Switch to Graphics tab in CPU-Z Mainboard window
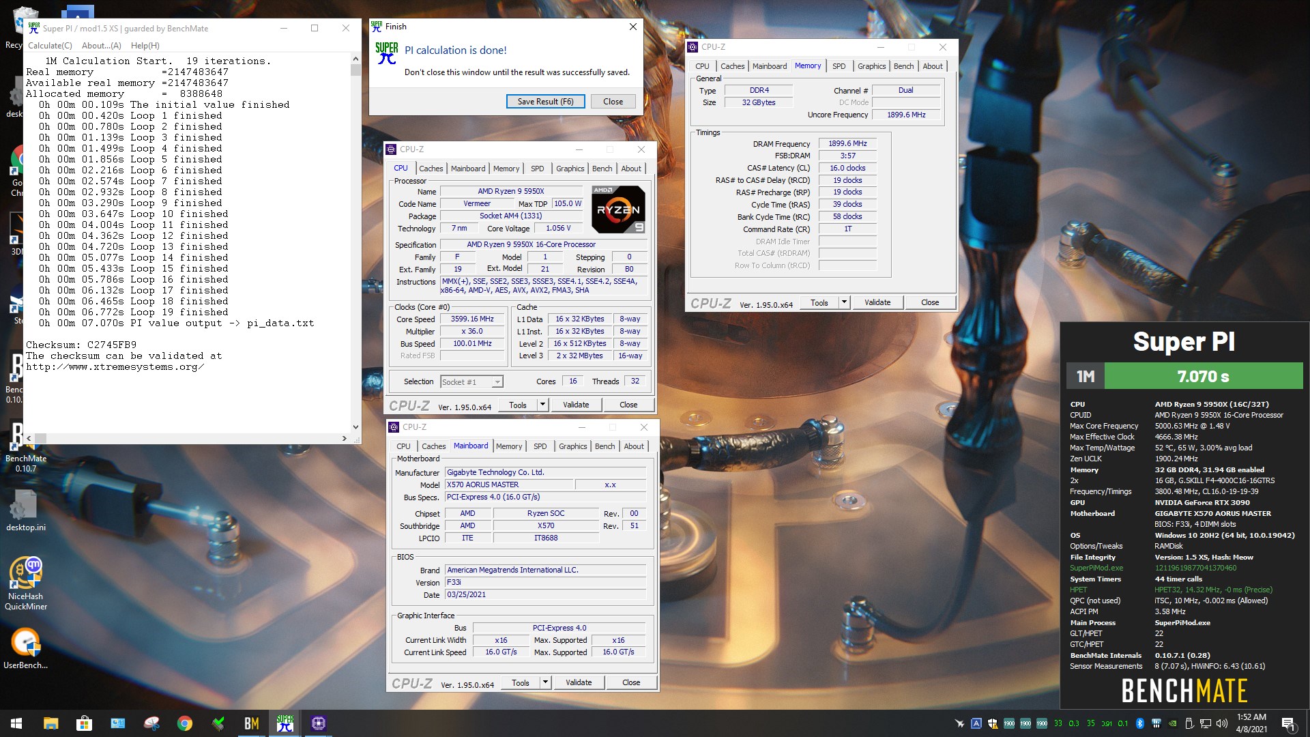This screenshot has height=737, width=1310. pos(572,446)
